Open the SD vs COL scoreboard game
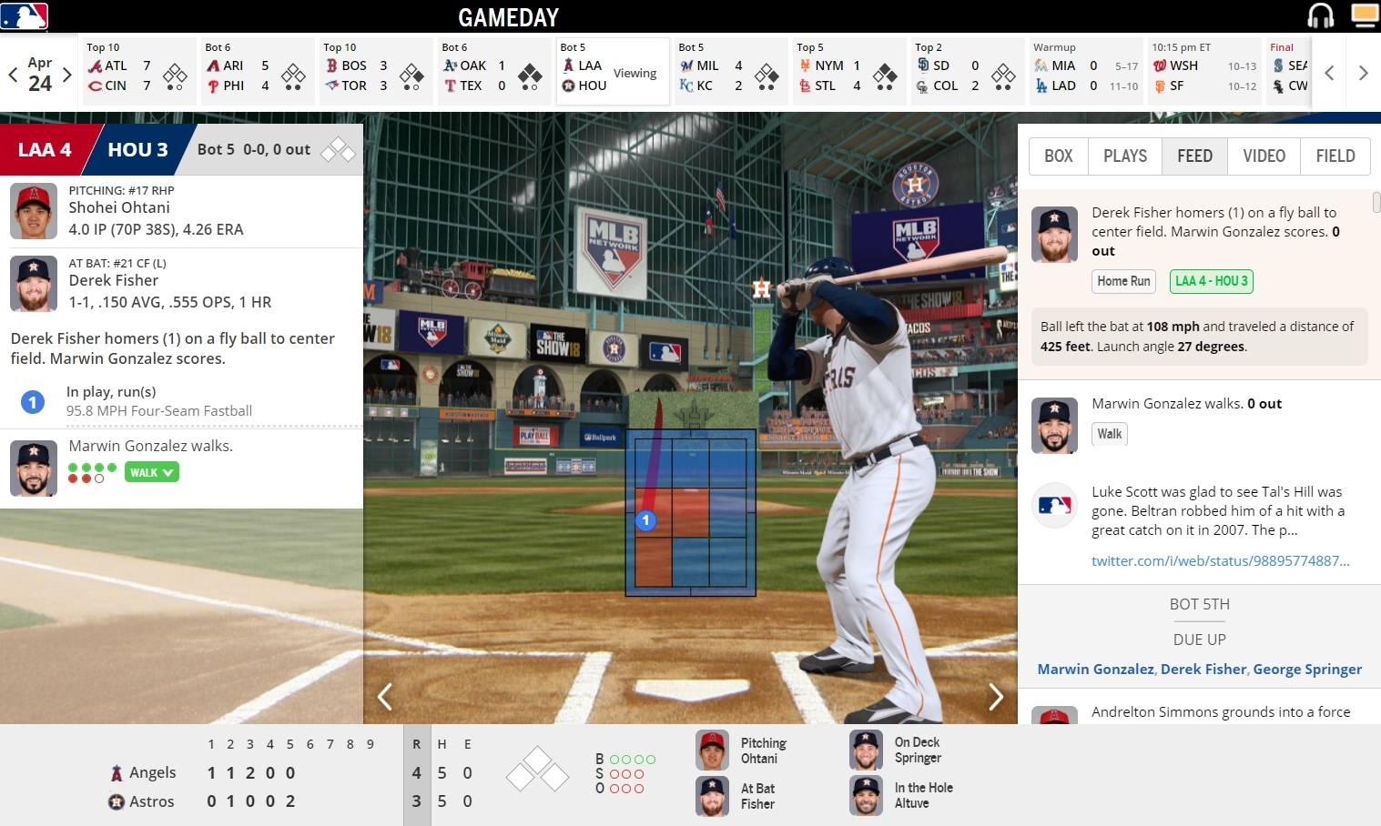Screen dimensions: 1381x826 [966, 71]
